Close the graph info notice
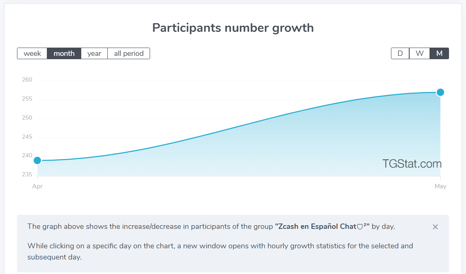 435,227
